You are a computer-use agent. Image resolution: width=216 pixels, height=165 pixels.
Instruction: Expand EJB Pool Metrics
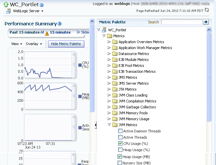click(109, 65)
